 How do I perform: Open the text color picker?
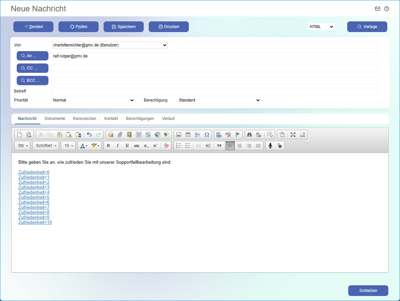(84, 146)
